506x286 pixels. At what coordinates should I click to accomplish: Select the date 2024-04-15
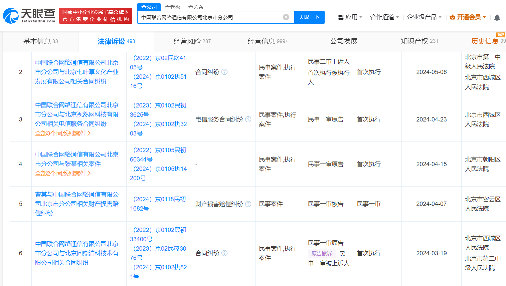[431, 164]
